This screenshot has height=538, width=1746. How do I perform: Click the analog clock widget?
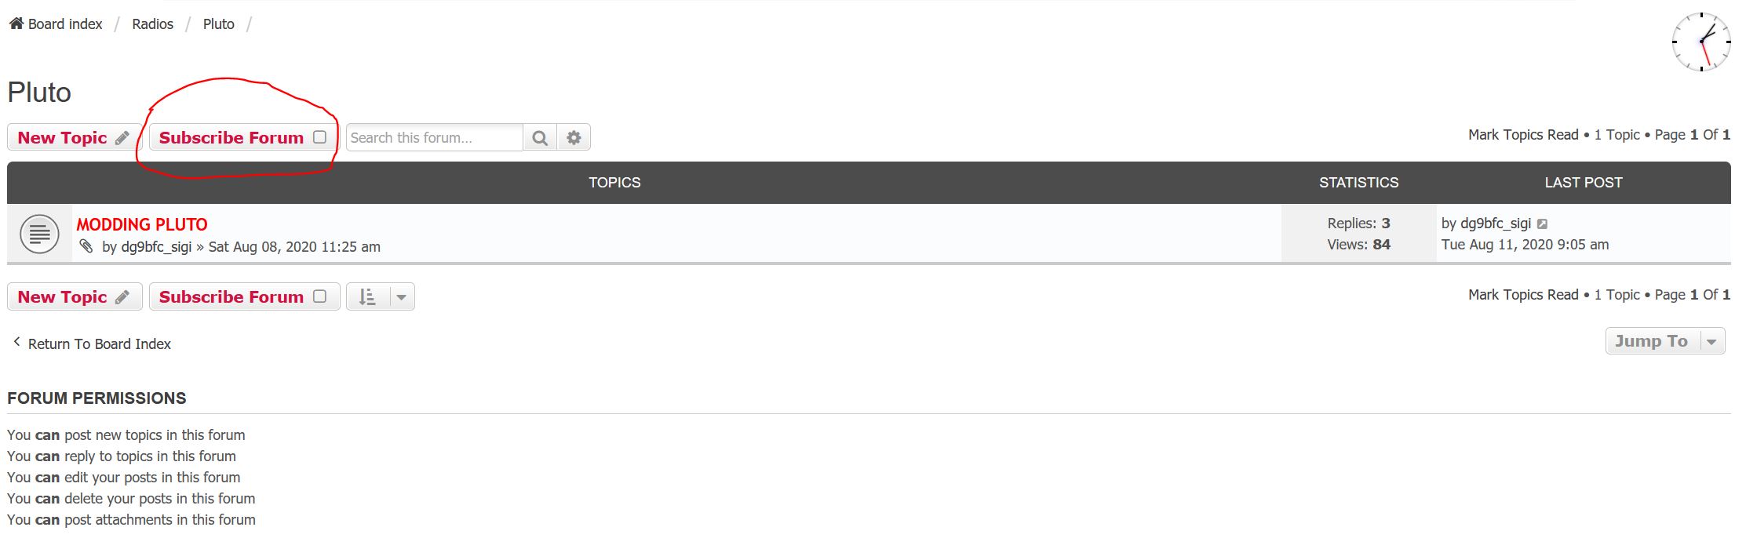(x=1700, y=42)
